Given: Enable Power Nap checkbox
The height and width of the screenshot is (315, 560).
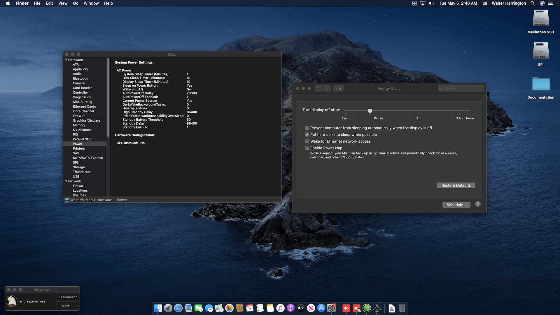Looking at the screenshot, I should tap(307, 148).
